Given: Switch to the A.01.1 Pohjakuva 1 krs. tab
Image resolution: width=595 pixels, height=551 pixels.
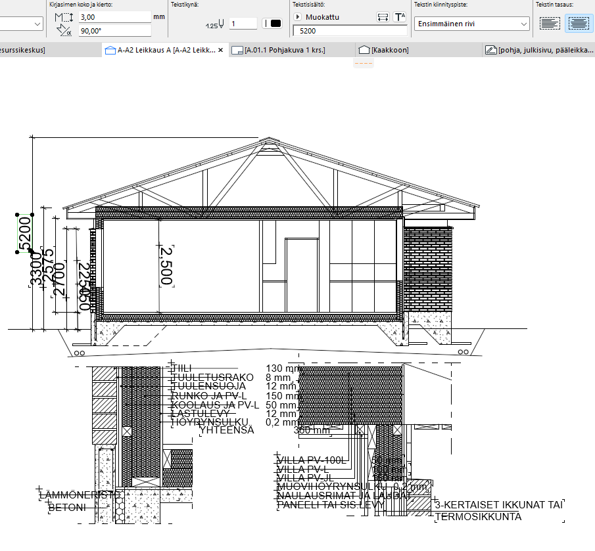Looking at the screenshot, I should click(284, 50).
